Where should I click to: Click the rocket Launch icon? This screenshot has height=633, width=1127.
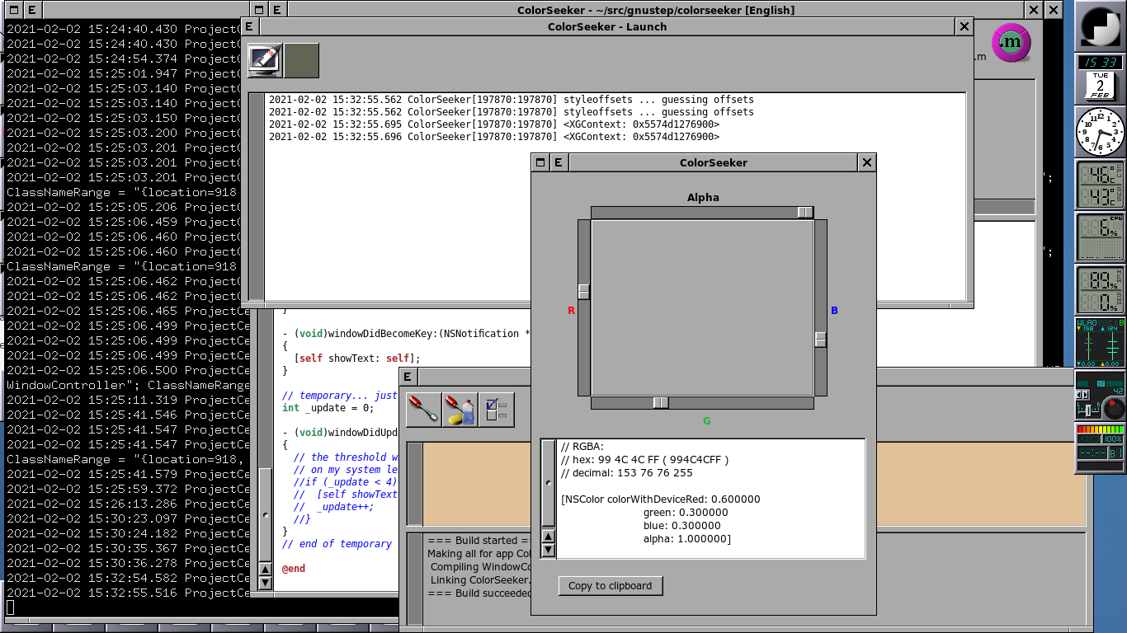click(x=265, y=61)
